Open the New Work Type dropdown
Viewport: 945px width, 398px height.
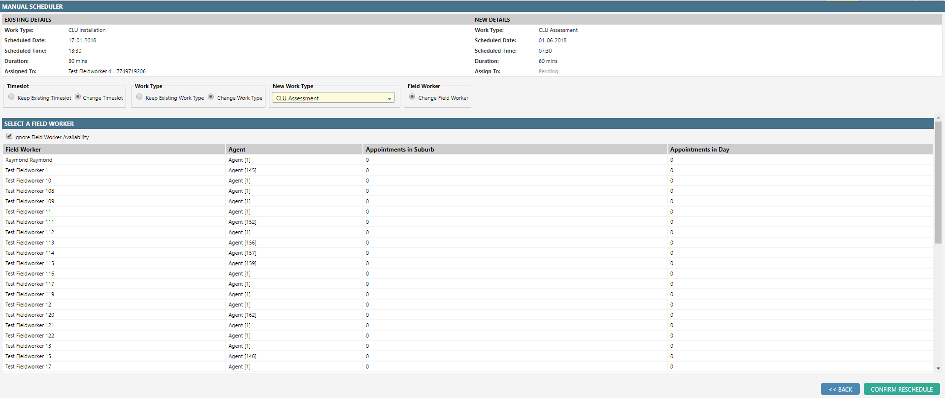pos(333,98)
